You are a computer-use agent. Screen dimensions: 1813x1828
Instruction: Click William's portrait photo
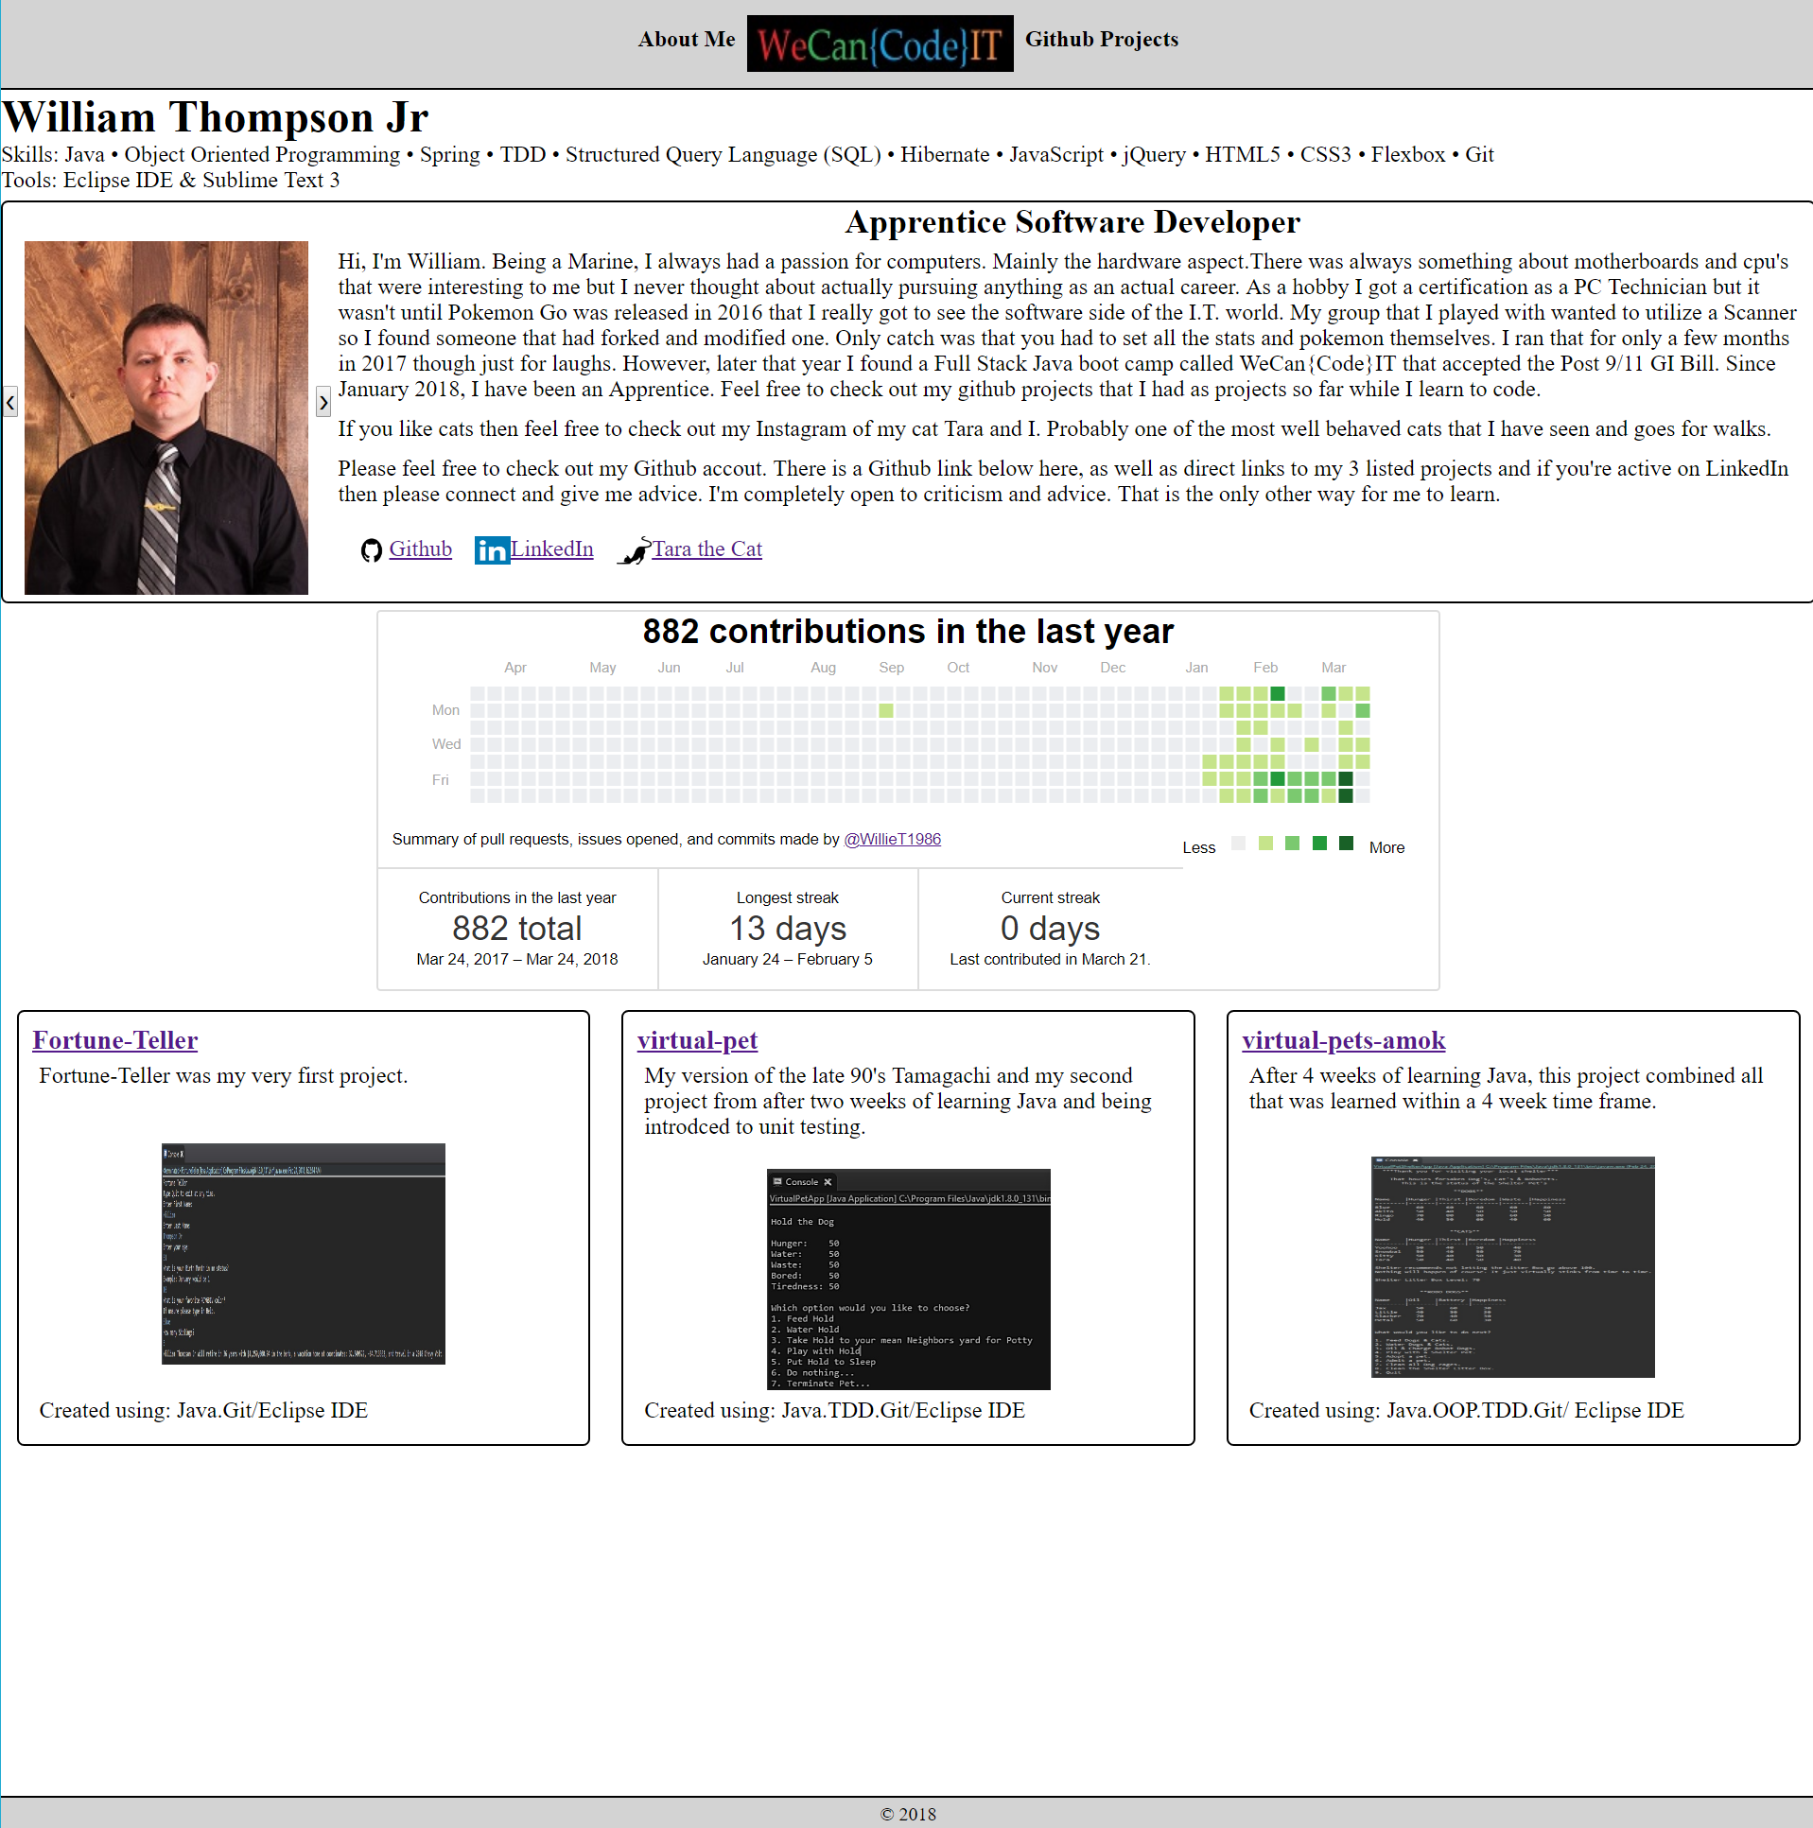tap(166, 417)
